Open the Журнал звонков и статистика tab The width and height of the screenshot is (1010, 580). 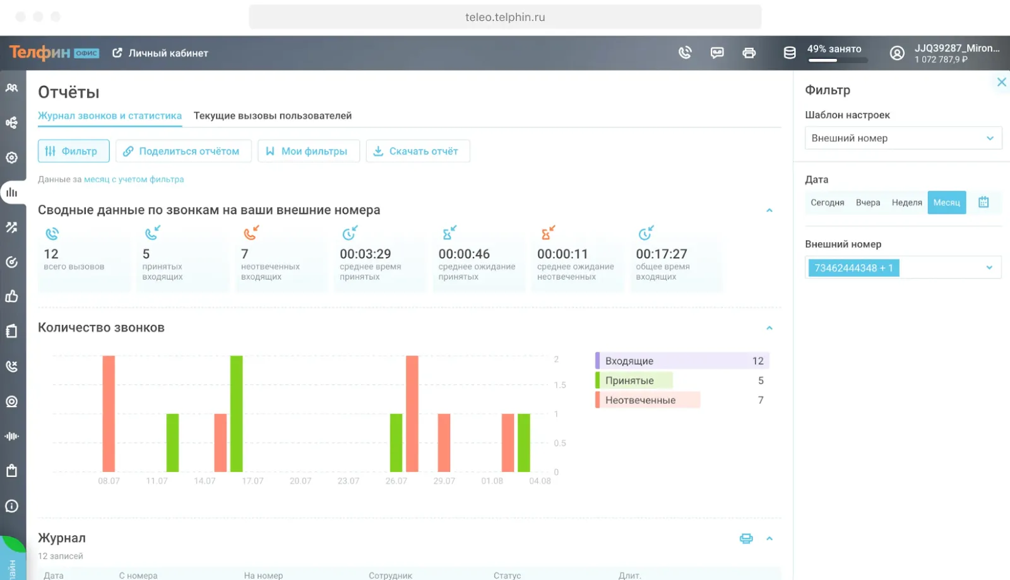pos(110,116)
